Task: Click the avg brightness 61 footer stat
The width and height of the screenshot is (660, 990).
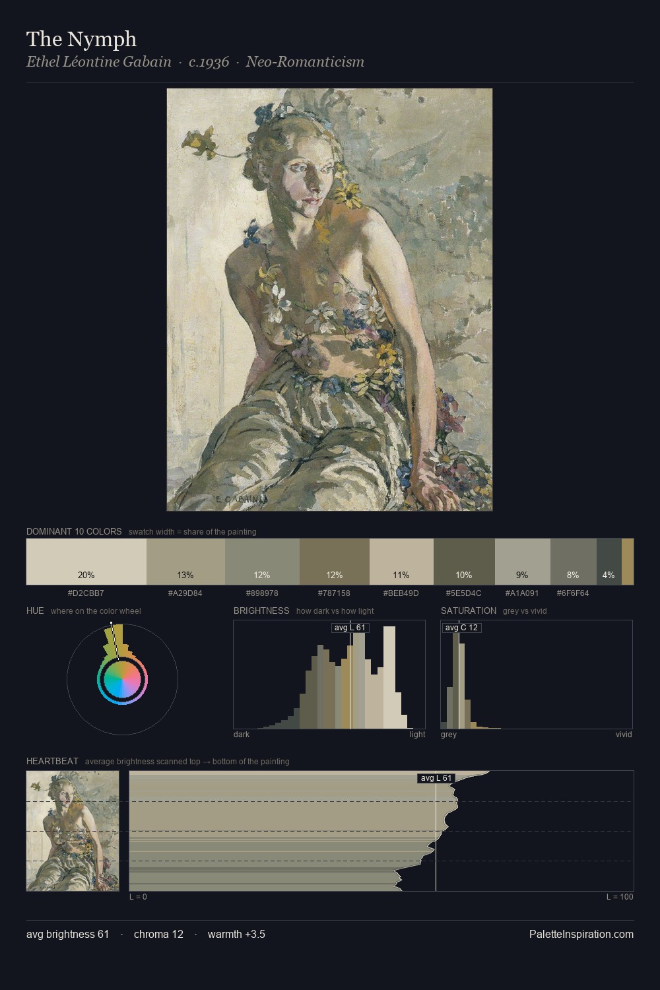Action: point(67,934)
